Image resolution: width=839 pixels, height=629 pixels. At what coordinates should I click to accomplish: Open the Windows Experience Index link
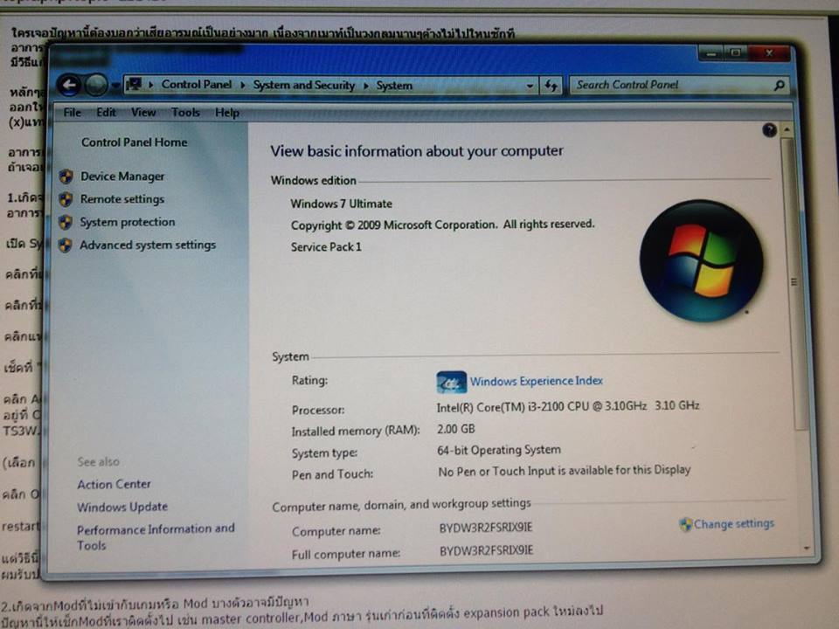pyautogui.click(x=536, y=381)
